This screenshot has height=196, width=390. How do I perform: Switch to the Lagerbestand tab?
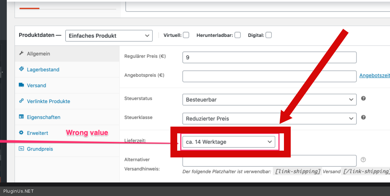click(x=67, y=69)
